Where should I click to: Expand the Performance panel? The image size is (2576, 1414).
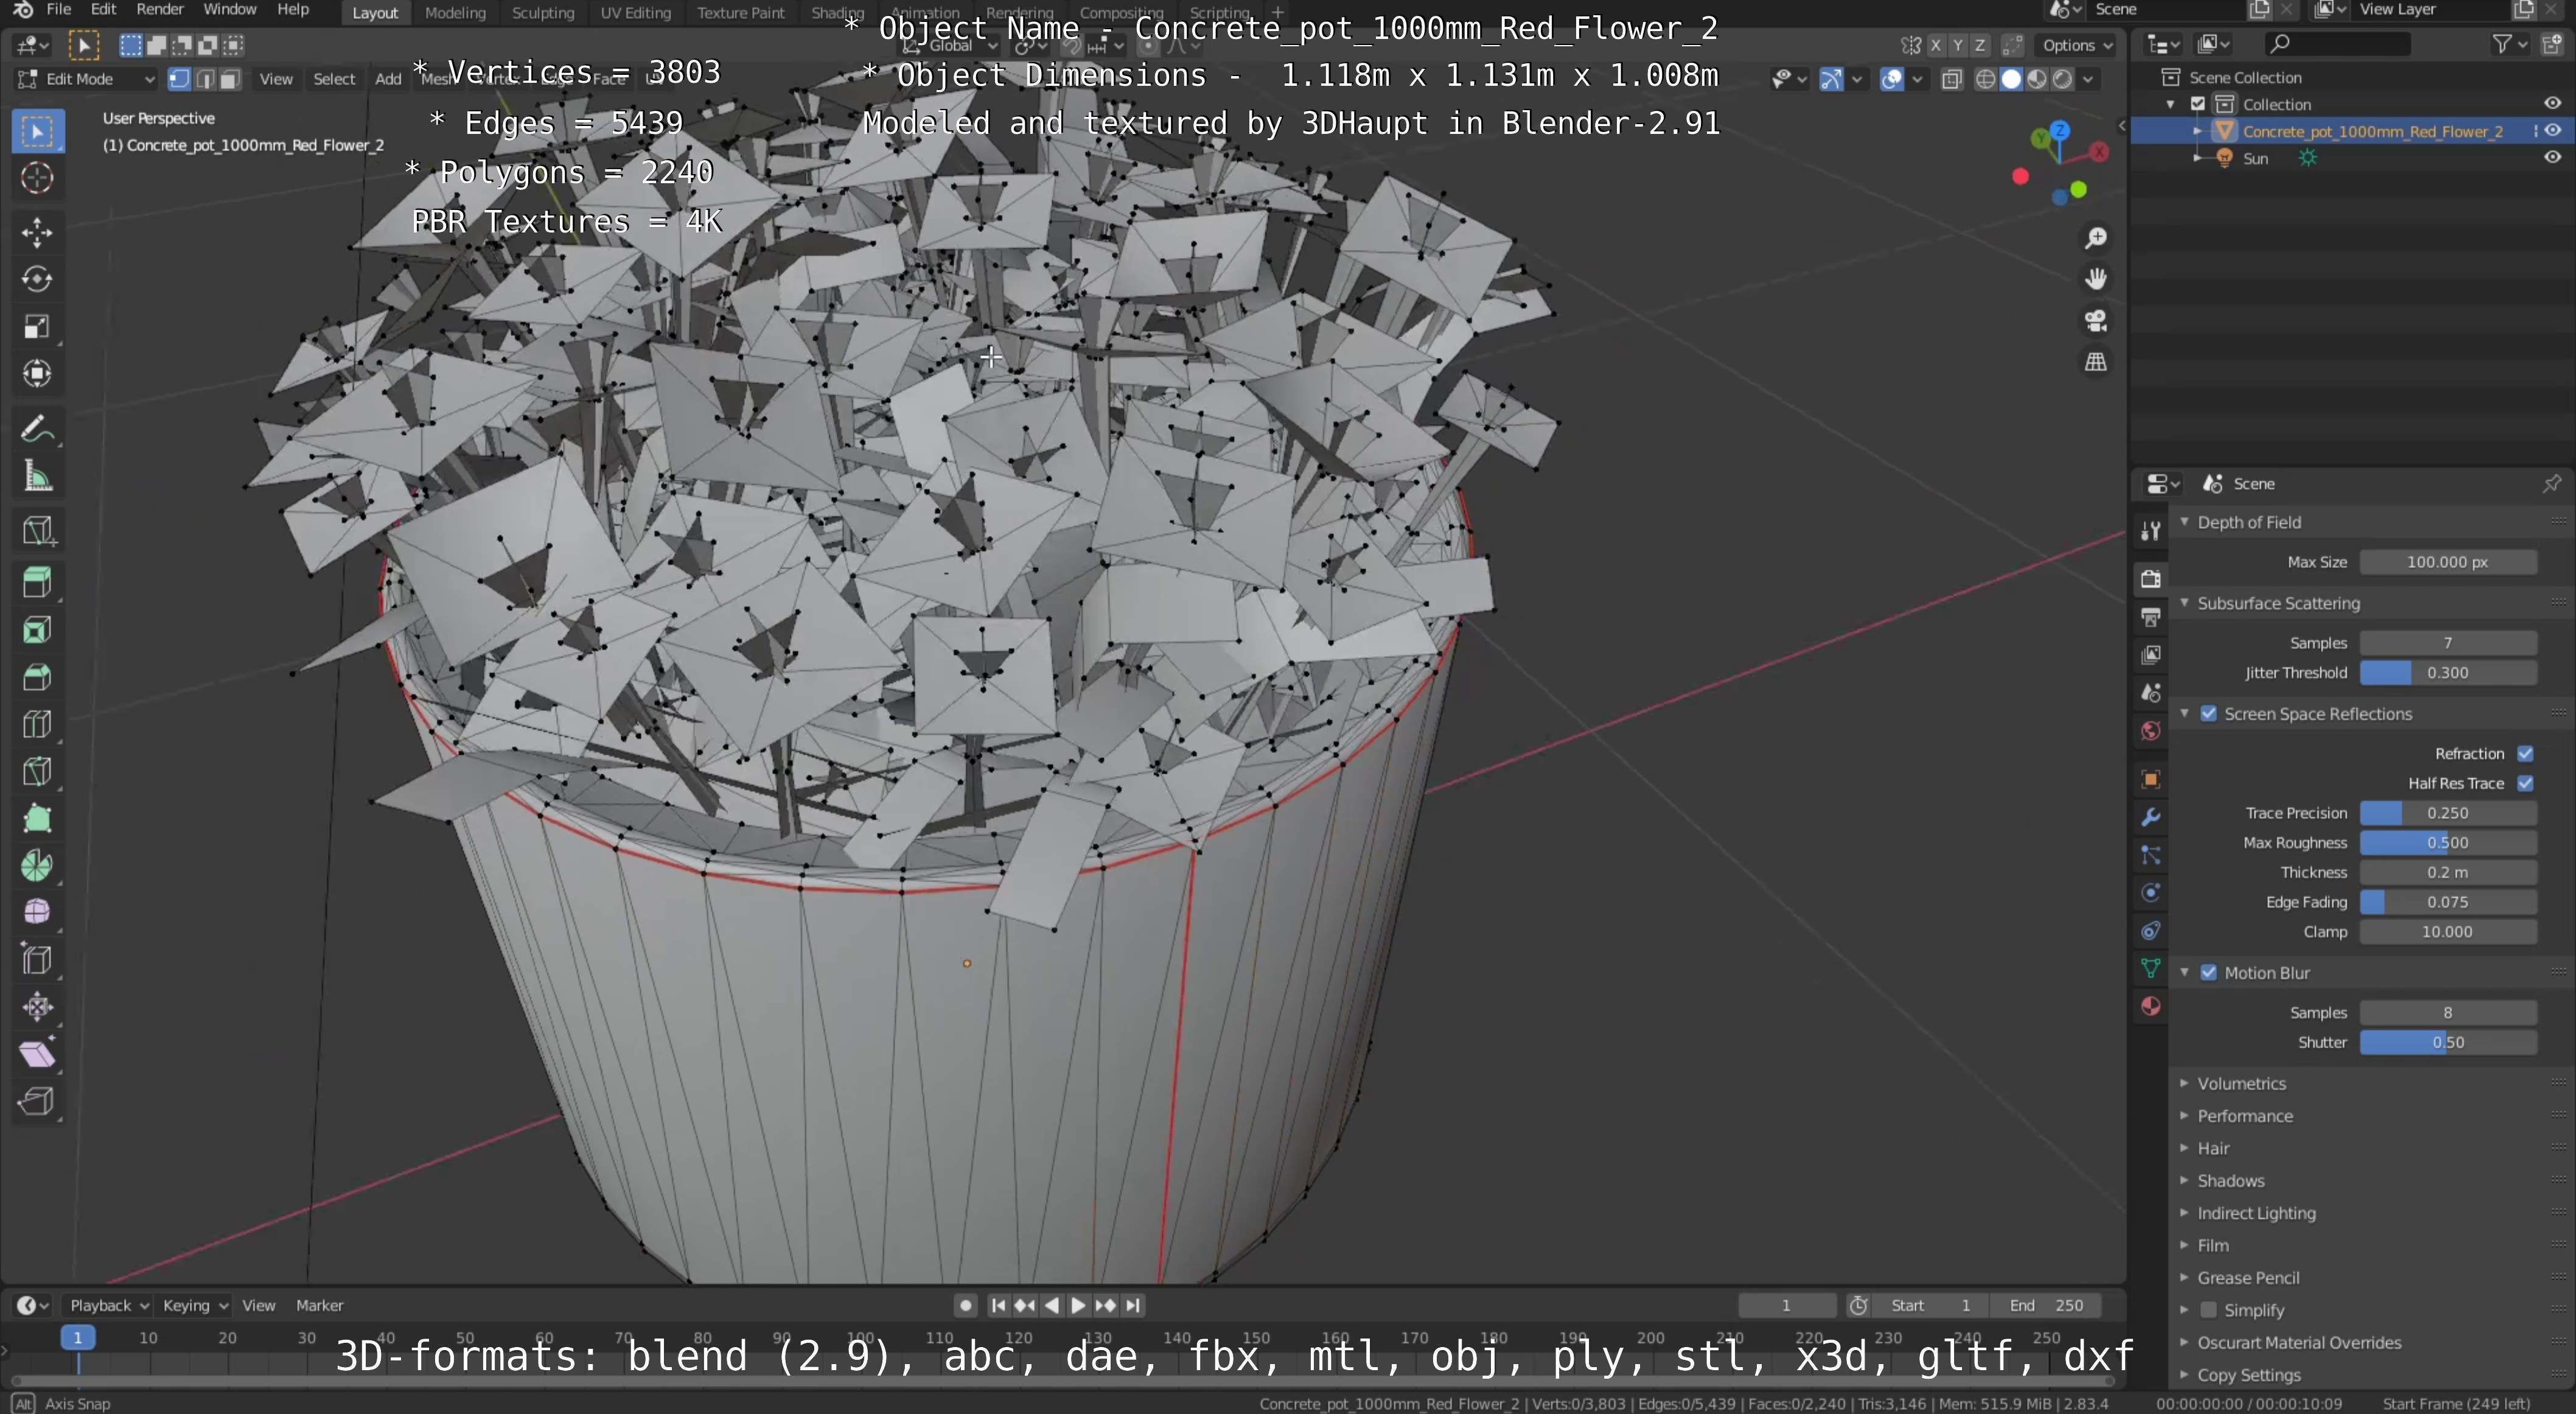(x=2244, y=1116)
